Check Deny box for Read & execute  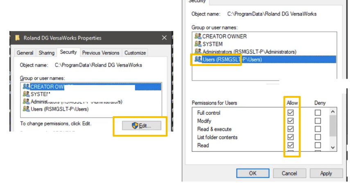(318, 129)
